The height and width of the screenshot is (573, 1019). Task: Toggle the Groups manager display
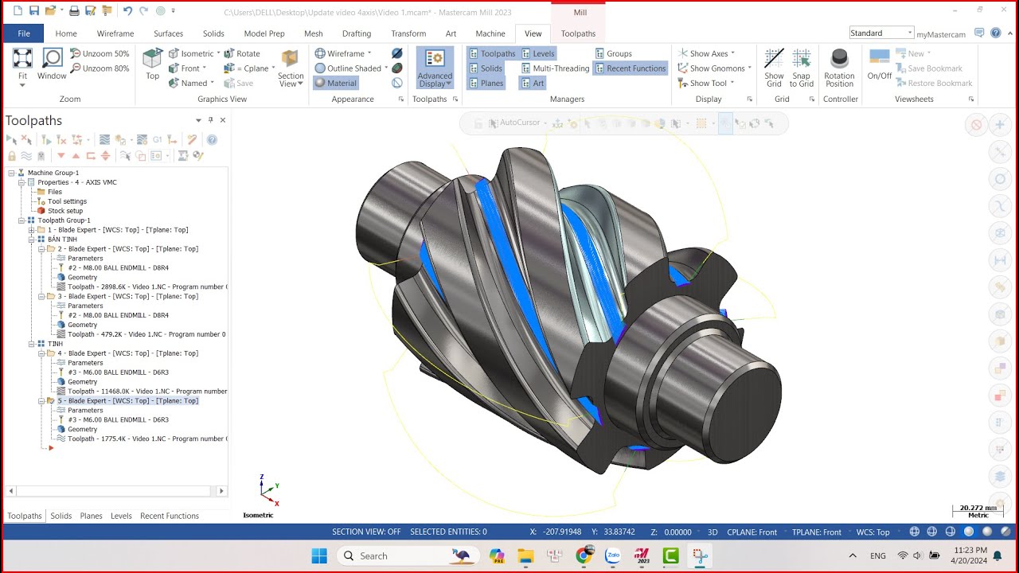click(x=613, y=53)
